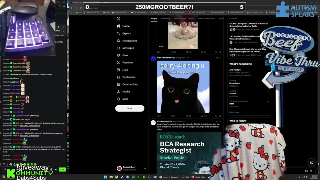Open the Alien Perspective author name
The height and width of the screenshot is (180, 320).
pos(164,58)
